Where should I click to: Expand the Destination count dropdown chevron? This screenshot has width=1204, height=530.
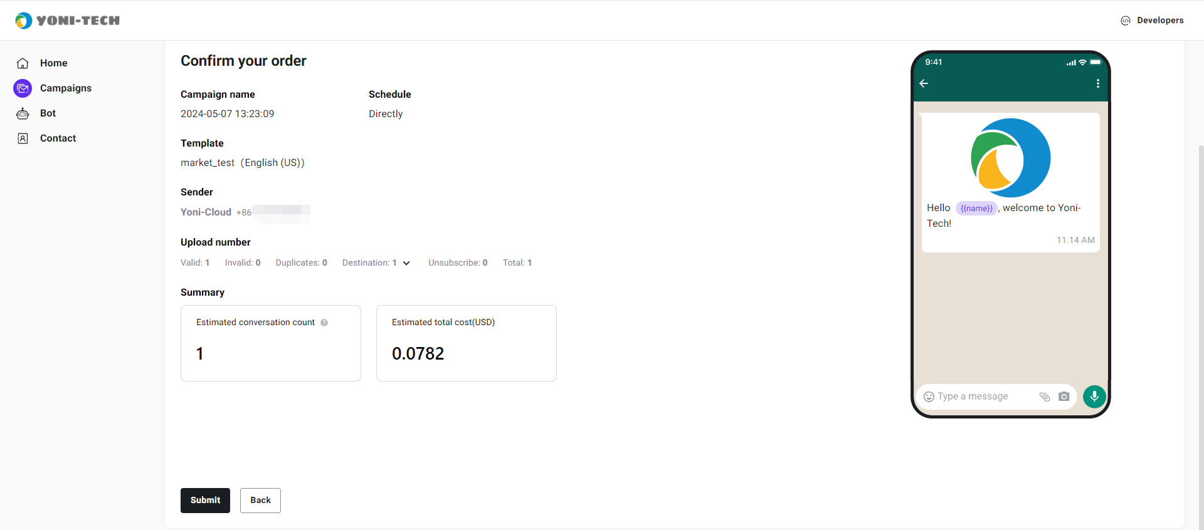[x=406, y=263]
